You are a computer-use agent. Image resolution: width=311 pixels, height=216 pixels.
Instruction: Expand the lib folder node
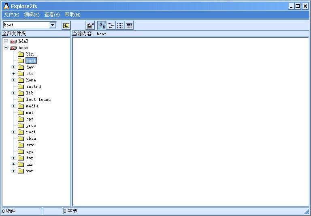coord(13,93)
